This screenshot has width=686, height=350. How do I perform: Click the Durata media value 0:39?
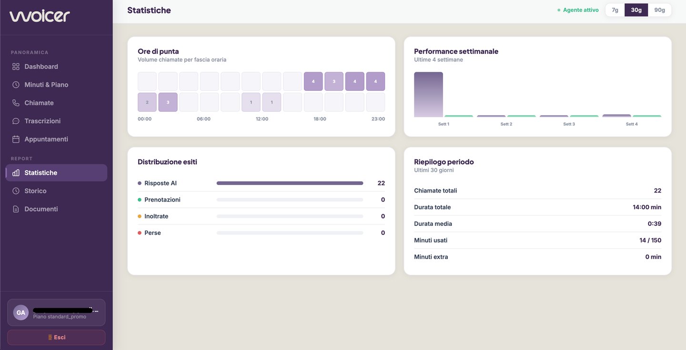click(655, 224)
